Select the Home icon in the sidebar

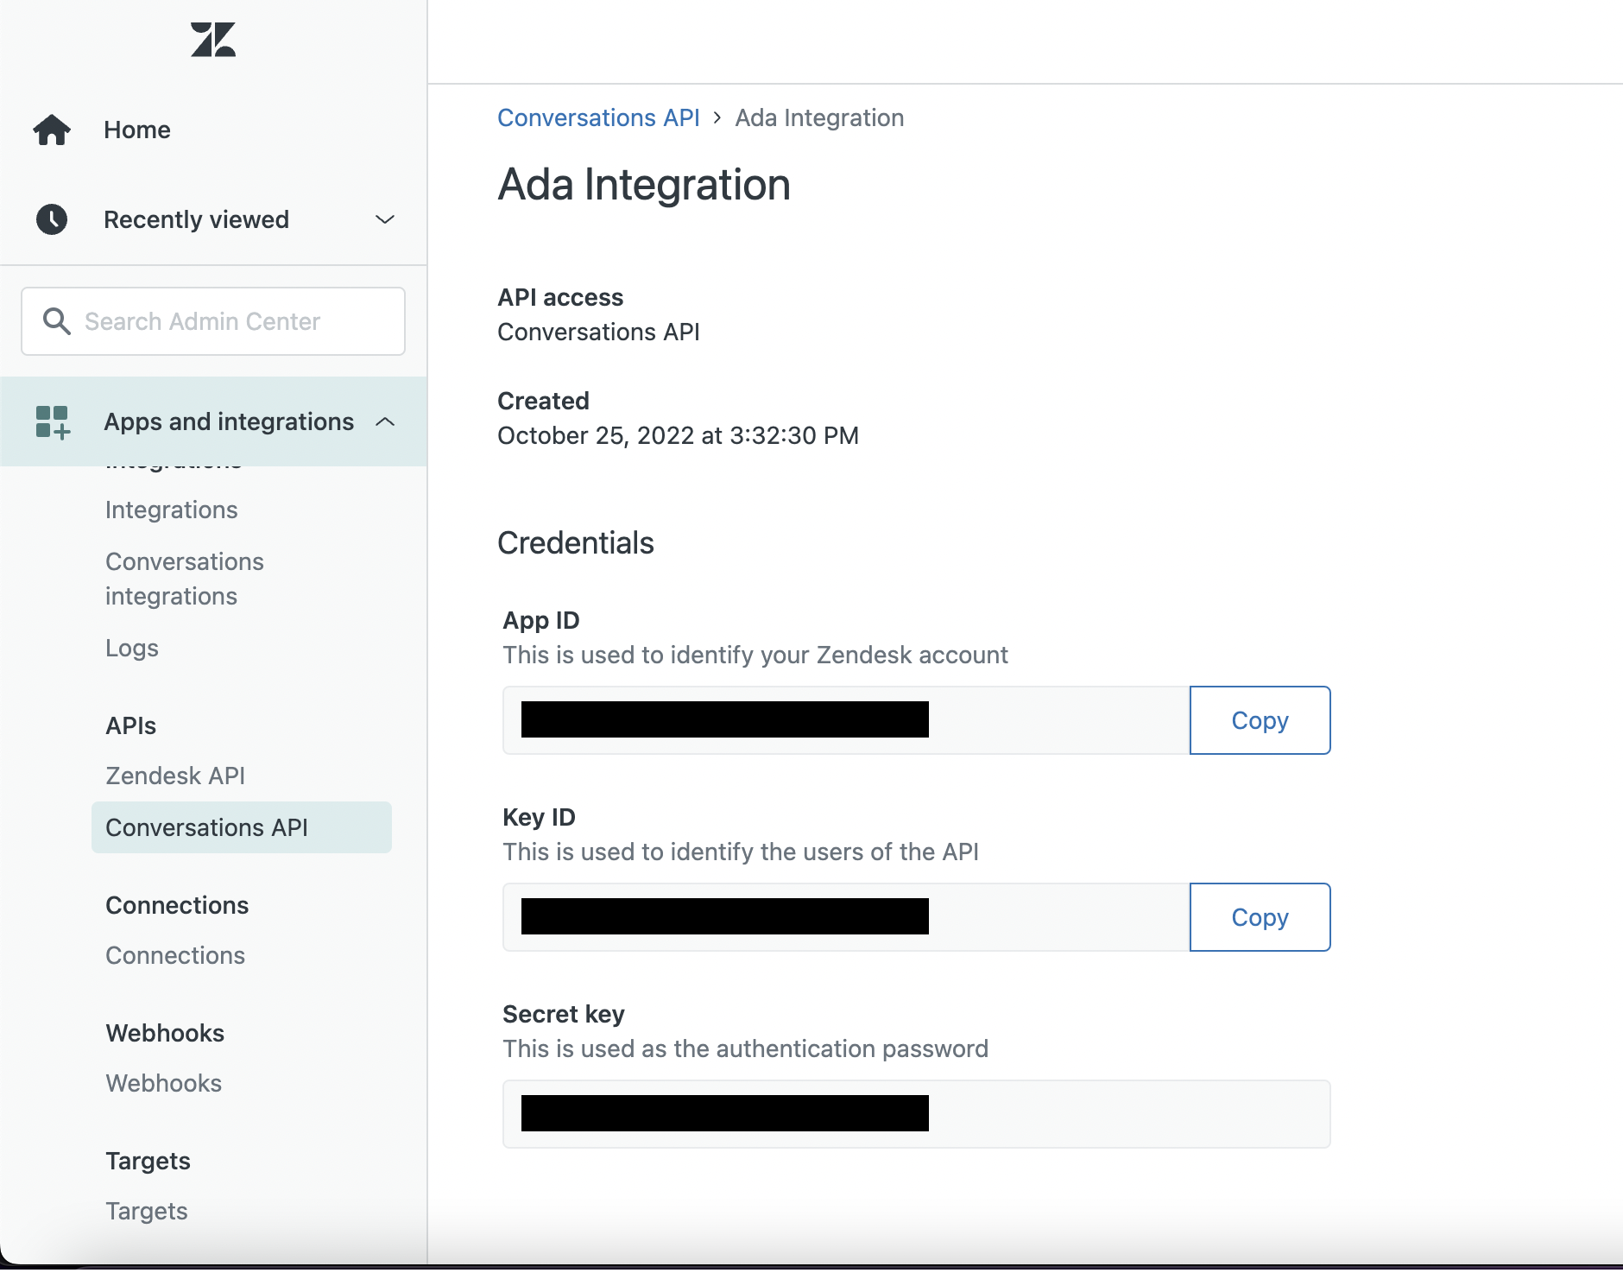point(52,129)
